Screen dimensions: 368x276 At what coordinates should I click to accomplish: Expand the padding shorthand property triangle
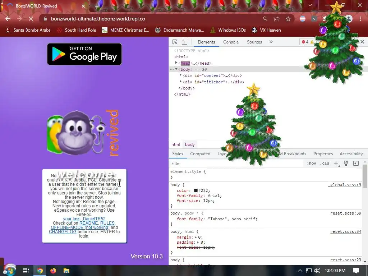[x=198, y=243]
